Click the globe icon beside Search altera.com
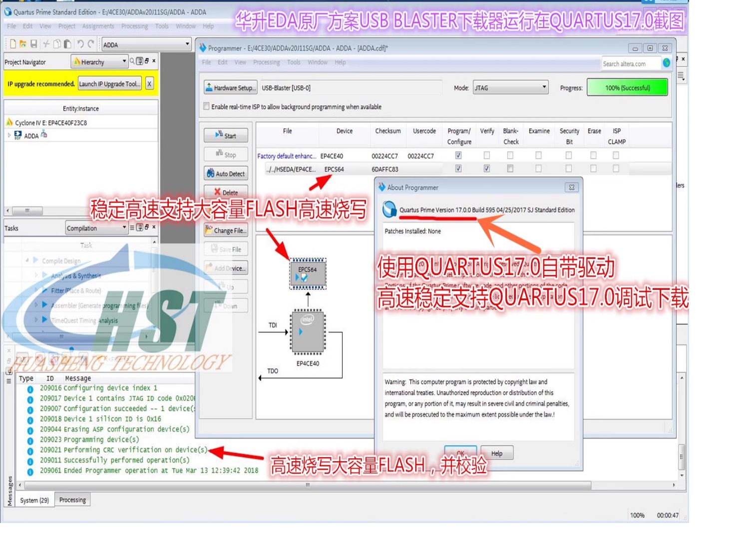This screenshot has height=539, width=749. point(667,63)
